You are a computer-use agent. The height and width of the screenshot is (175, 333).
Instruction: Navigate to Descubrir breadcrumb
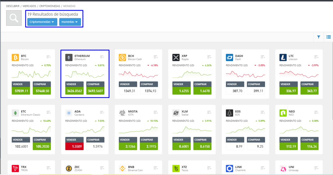pyautogui.click(x=13, y=6)
